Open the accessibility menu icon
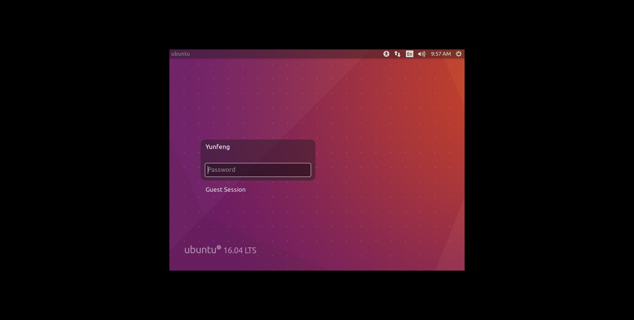 [x=386, y=54]
